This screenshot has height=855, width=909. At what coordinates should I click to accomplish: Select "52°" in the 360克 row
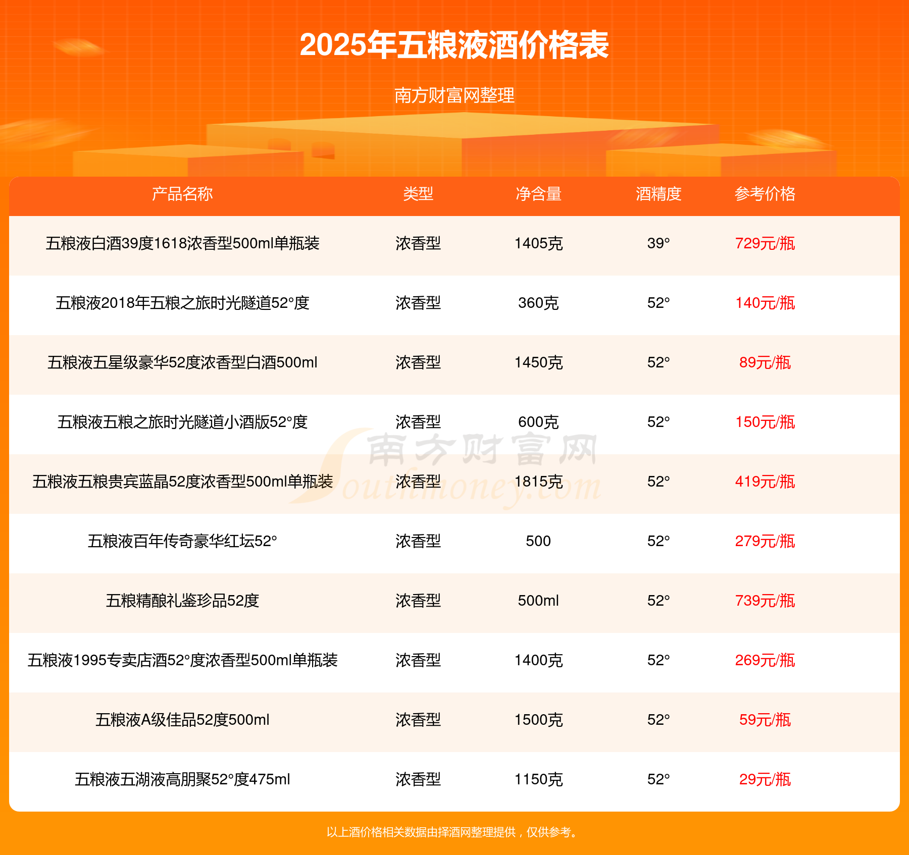659,303
